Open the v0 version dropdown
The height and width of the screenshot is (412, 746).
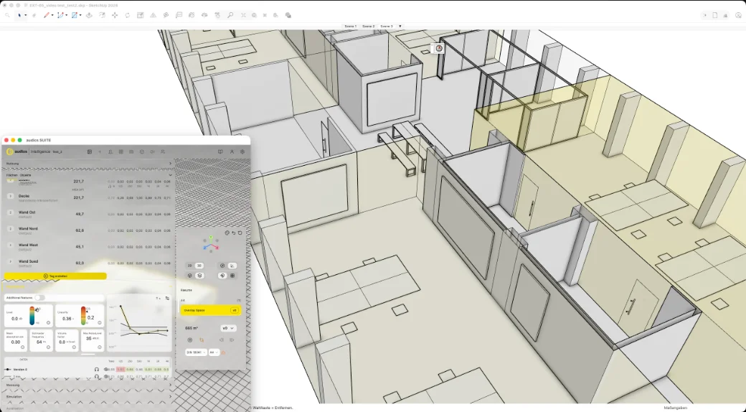(228, 328)
